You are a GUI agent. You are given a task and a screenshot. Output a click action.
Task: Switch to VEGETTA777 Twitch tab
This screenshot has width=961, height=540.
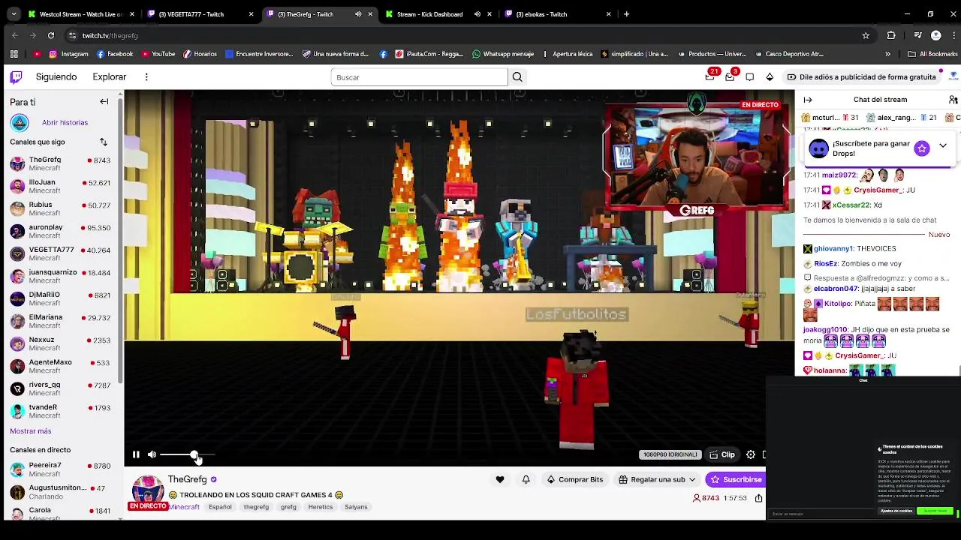coord(200,13)
